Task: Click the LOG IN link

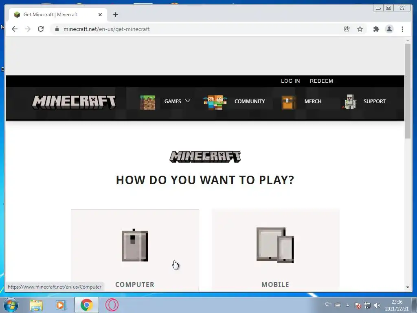Action: click(290, 81)
